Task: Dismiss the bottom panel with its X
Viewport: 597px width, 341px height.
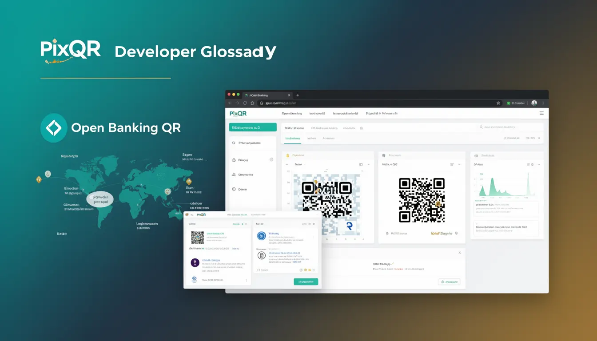Action: 460,253
